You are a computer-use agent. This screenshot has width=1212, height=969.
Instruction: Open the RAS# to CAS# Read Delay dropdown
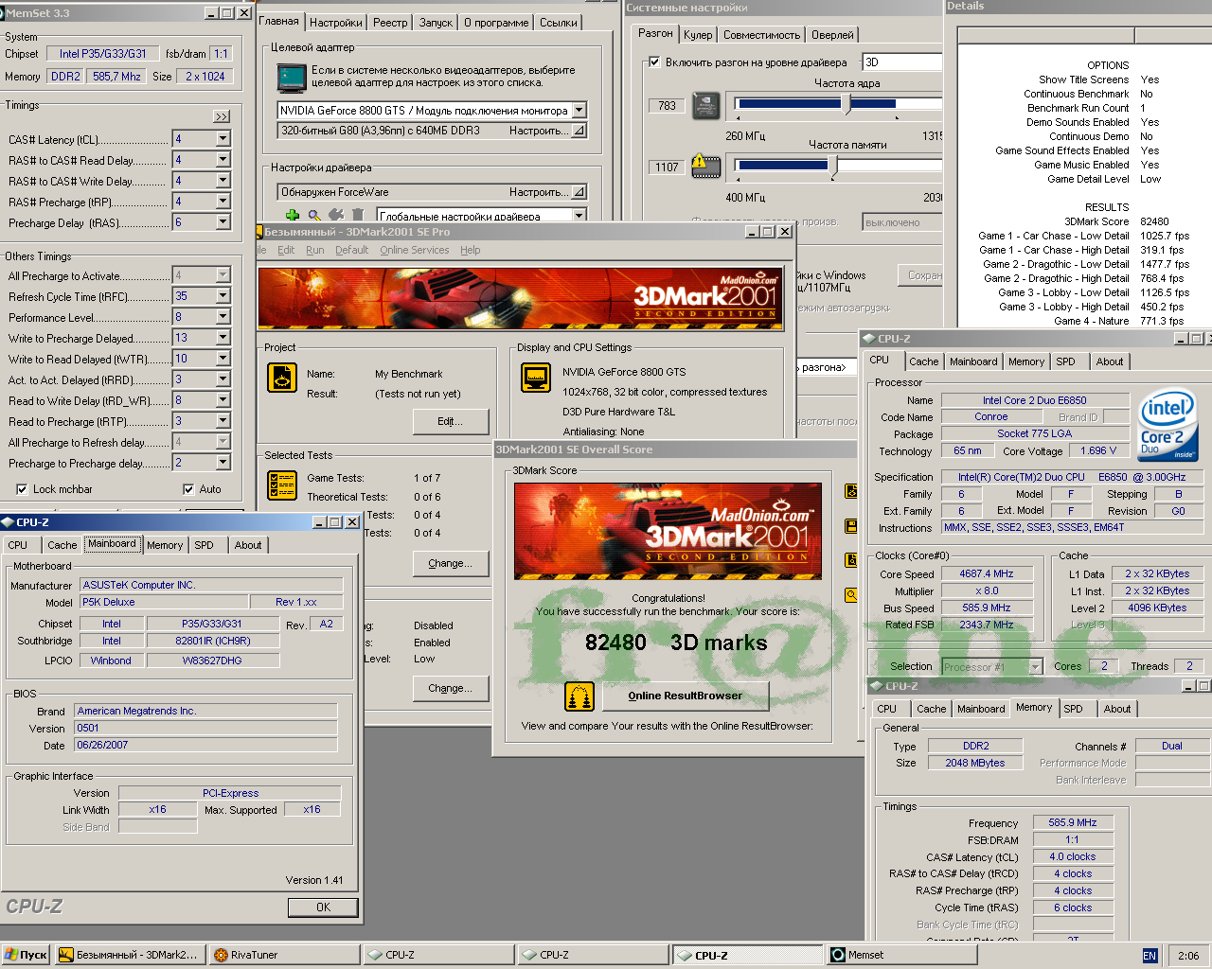[x=223, y=160]
